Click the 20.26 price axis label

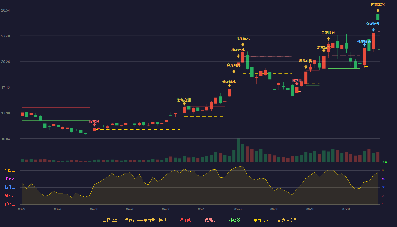pyautogui.click(x=5, y=62)
